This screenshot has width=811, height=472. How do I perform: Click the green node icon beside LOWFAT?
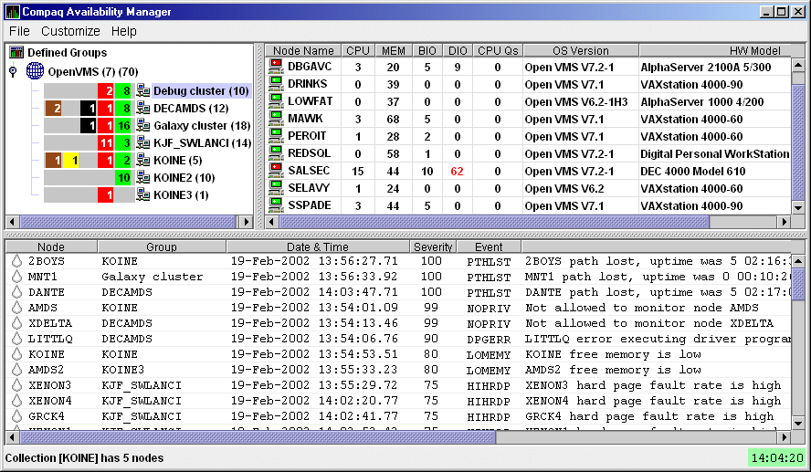pos(276,101)
